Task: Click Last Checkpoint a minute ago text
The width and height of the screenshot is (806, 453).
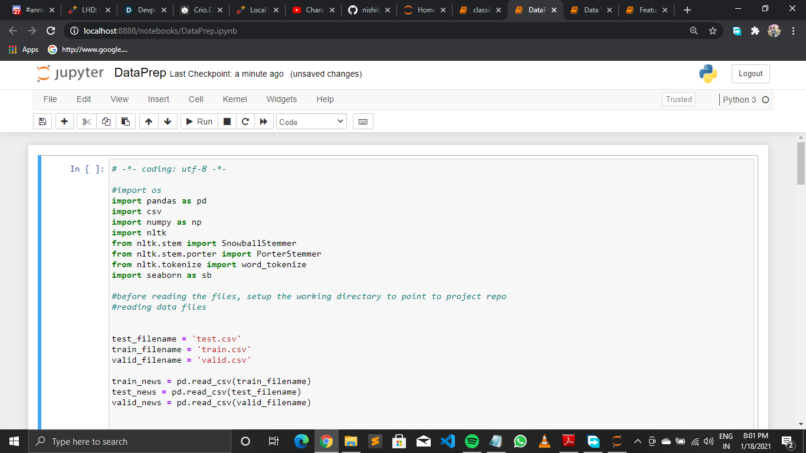Action: pos(227,74)
